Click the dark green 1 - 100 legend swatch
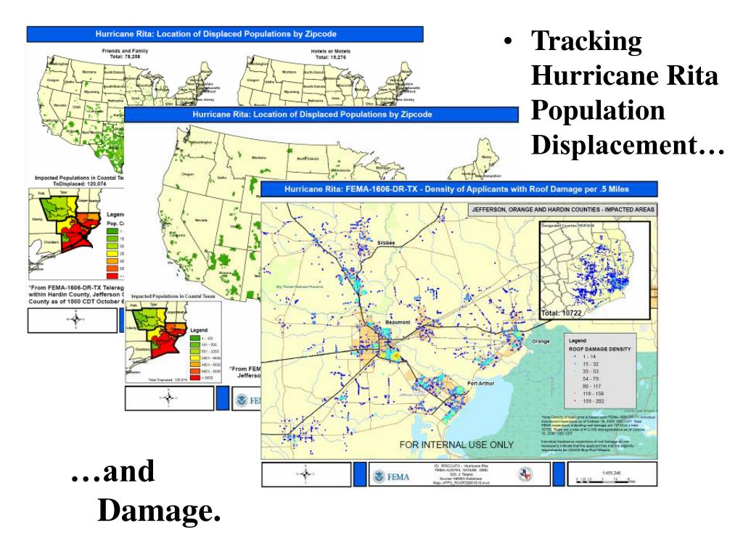The image size is (743, 557). click(194, 338)
